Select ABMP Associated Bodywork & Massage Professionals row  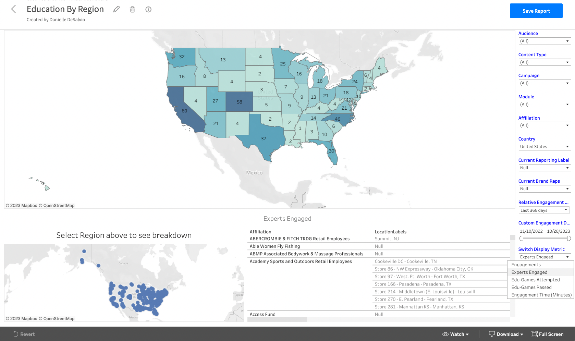coord(306,254)
